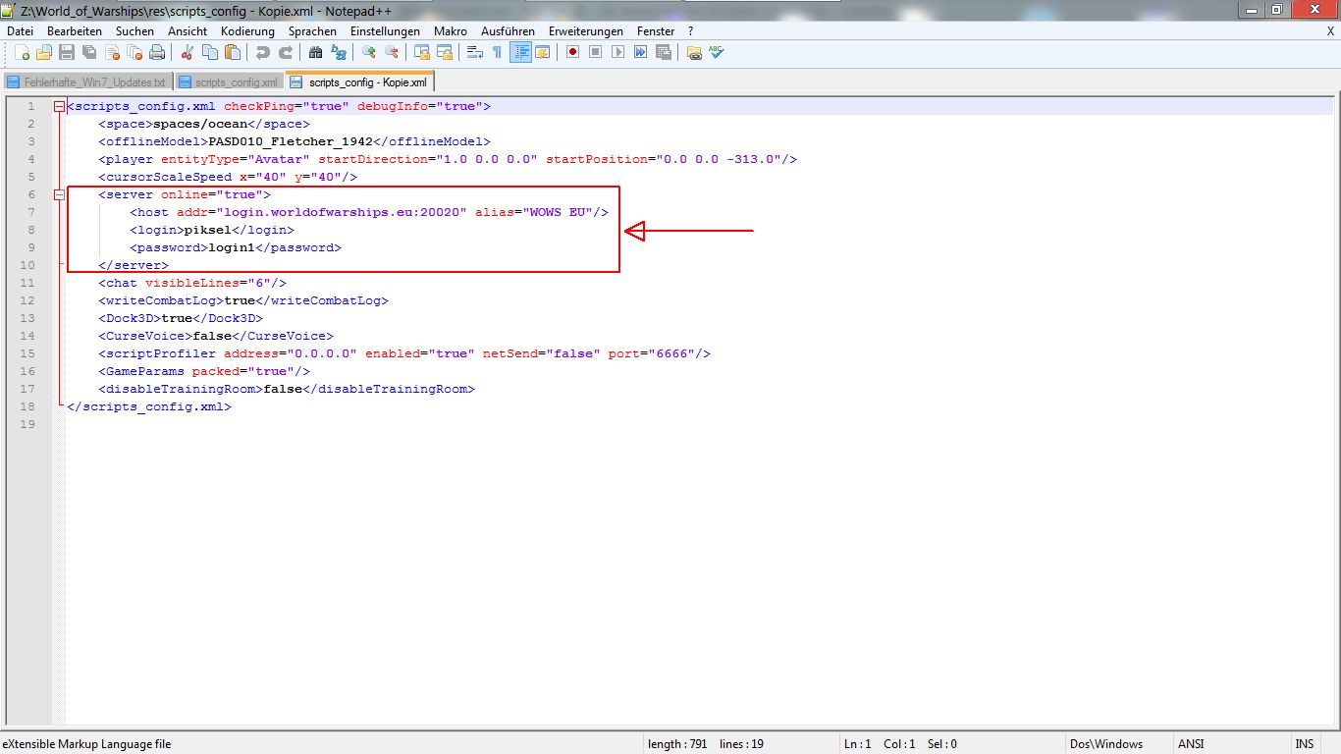Click the Open file toolbar icon
The height and width of the screenshot is (754, 1341).
click(43, 52)
